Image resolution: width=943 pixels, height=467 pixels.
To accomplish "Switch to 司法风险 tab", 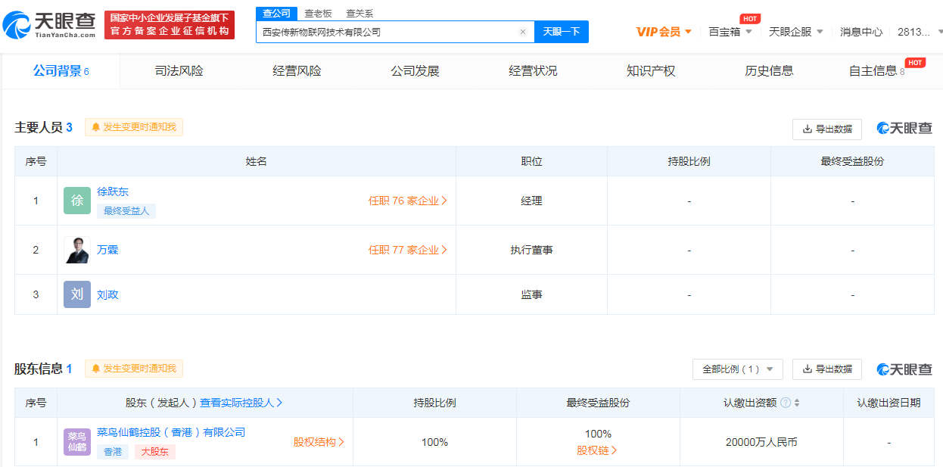I will [179, 71].
